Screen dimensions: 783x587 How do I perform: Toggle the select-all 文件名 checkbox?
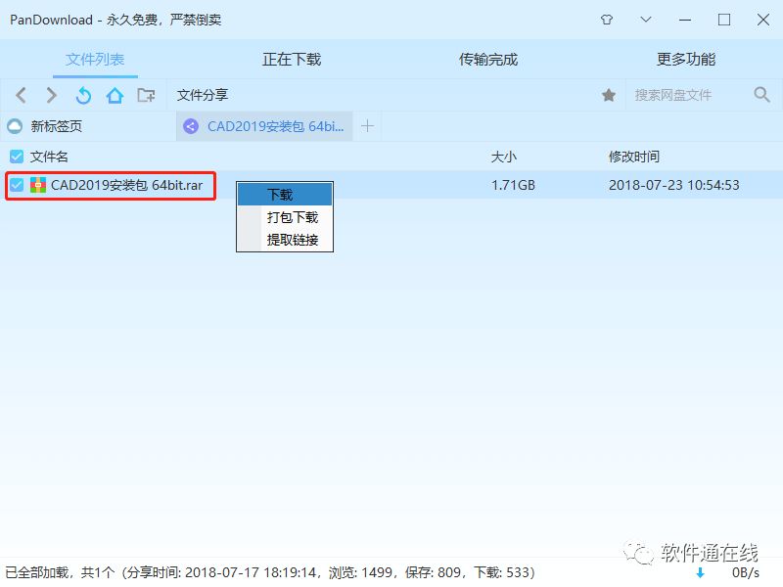(17, 157)
